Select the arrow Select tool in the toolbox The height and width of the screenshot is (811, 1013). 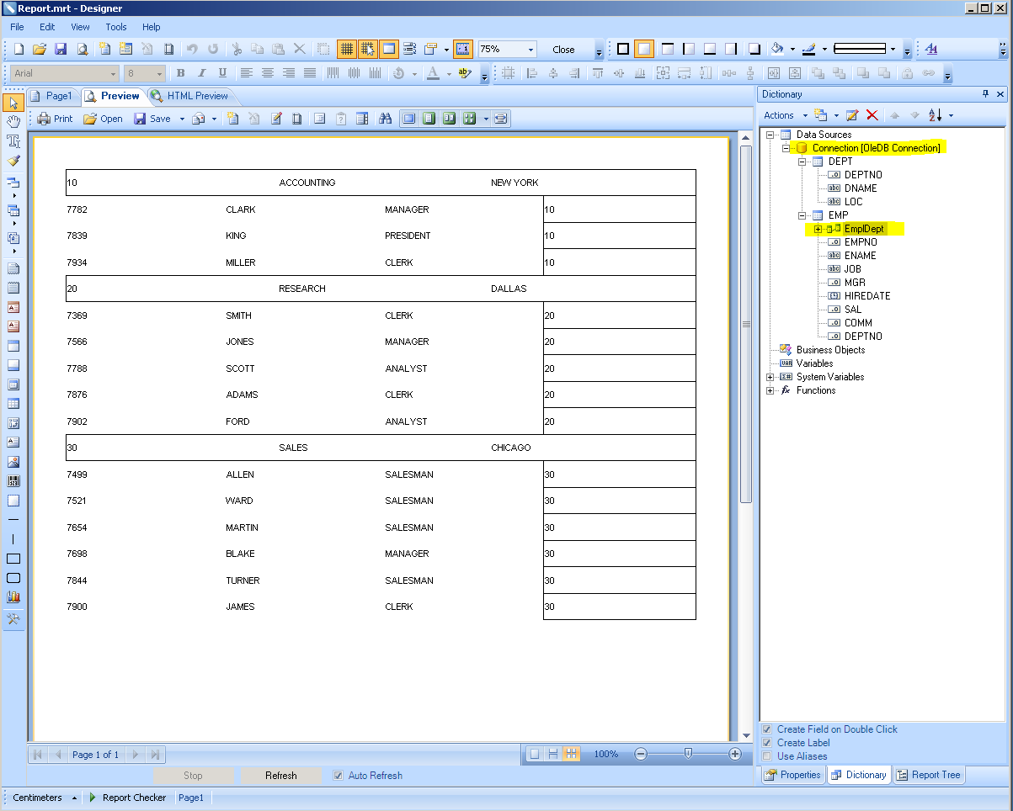[13, 103]
